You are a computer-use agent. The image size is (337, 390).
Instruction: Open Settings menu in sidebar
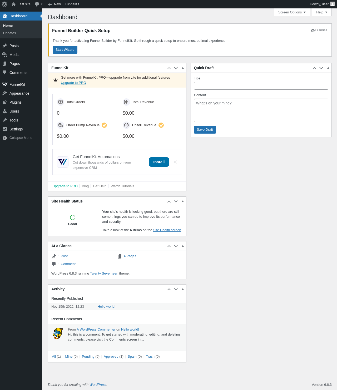click(21, 129)
